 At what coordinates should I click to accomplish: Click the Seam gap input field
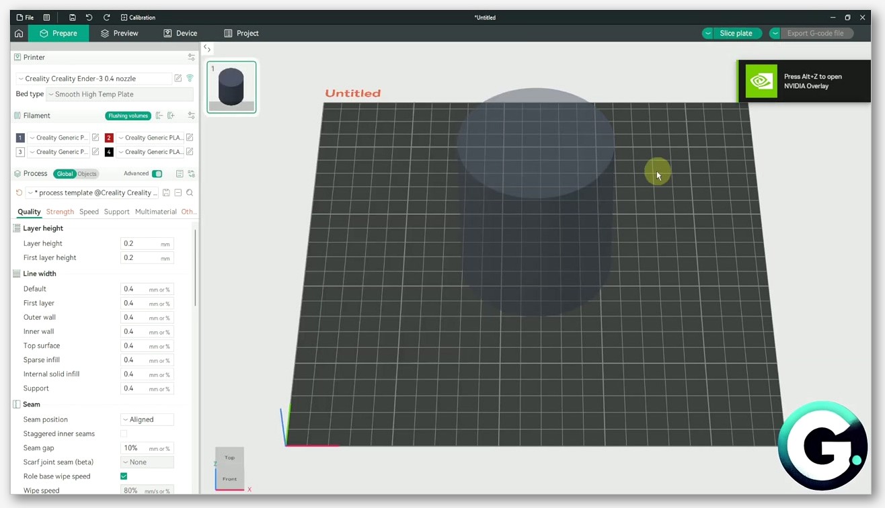click(147, 448)
